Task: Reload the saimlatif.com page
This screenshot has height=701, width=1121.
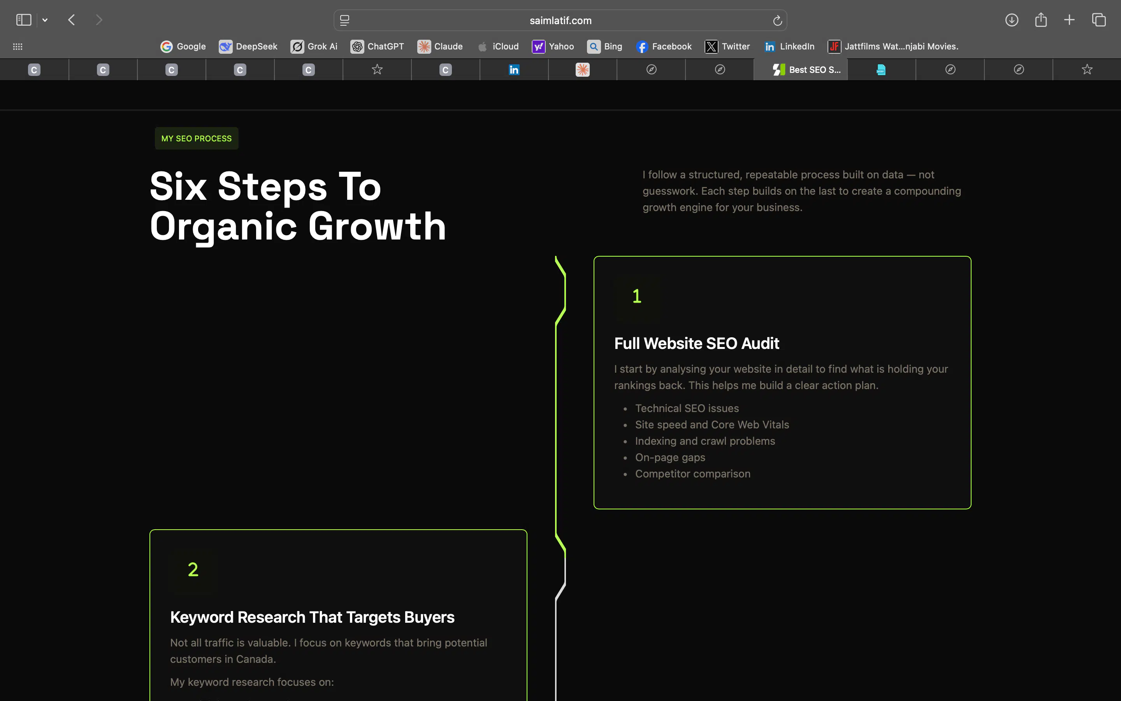Action: pos(777,20)
